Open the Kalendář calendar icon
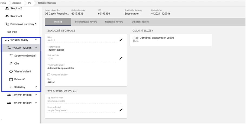 click(x=11, y=80)
